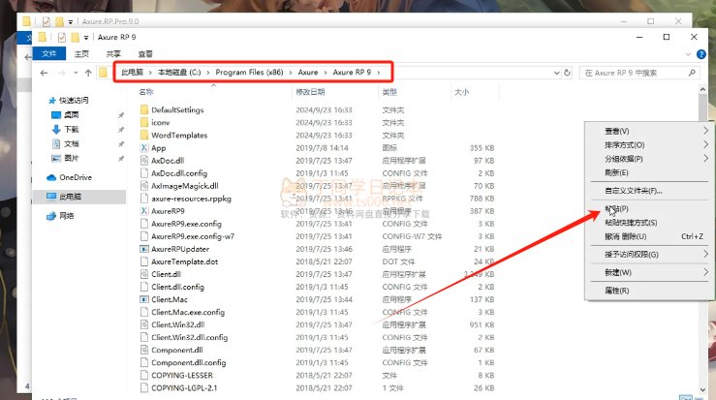716x400 pixels.
Task: Choose 撤消 删除(U) in context menu
Action: point(650,236)
